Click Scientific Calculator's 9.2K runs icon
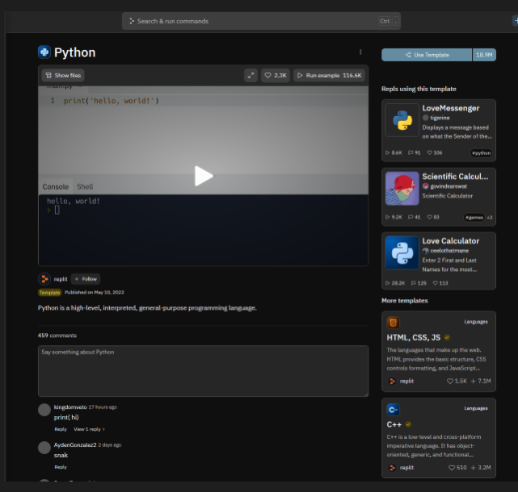The width and height of the screenshot is (518, 492). click(388, 217)
